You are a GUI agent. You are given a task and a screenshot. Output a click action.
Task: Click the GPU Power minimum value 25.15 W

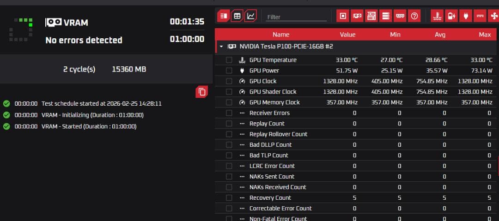point(392,71)
